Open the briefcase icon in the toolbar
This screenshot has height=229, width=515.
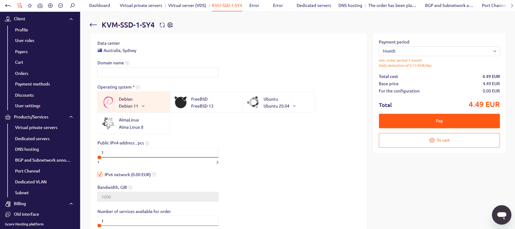(40, 5)
